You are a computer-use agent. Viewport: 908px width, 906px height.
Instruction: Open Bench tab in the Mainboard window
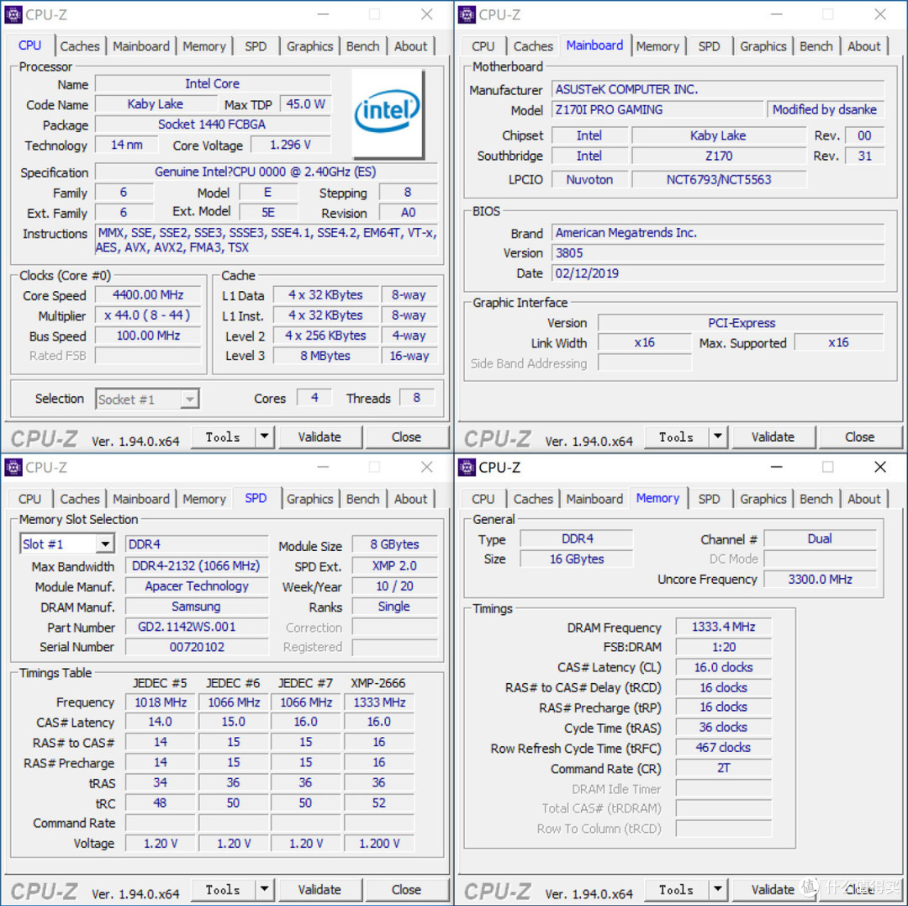816,46
